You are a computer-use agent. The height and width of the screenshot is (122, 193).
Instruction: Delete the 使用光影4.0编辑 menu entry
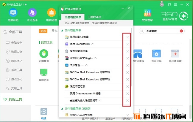tap(127, 37)
